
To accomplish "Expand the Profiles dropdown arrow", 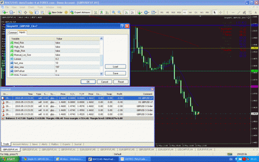I will pos(14,12).
